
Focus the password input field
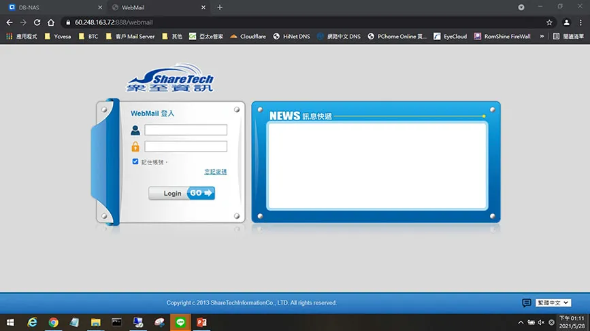pos(186,147)
